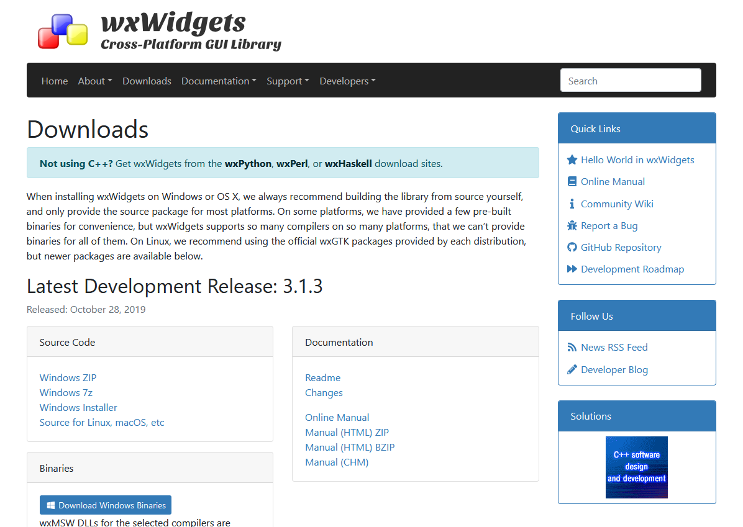The height and width of the screenshot is (527, 743).
Task: Click the 'Source Code' panel heading
Action: [67, 343]
